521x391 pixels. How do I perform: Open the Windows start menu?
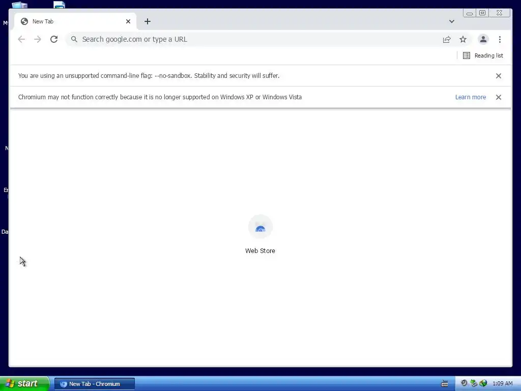(24, 383)
